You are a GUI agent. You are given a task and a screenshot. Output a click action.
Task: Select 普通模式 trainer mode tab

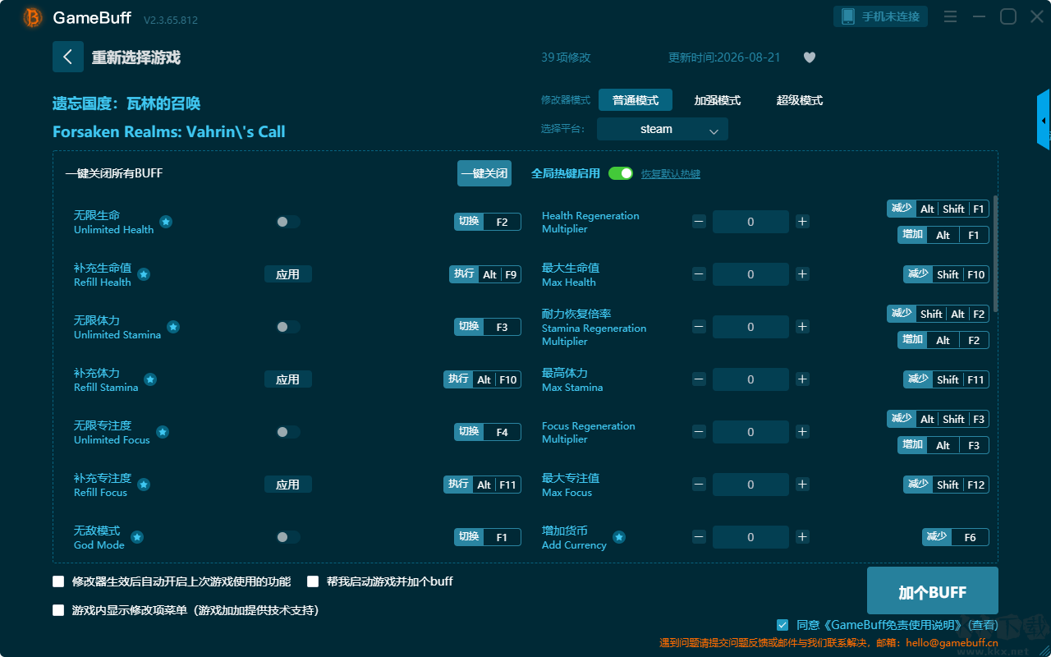[x=636, y=100]
